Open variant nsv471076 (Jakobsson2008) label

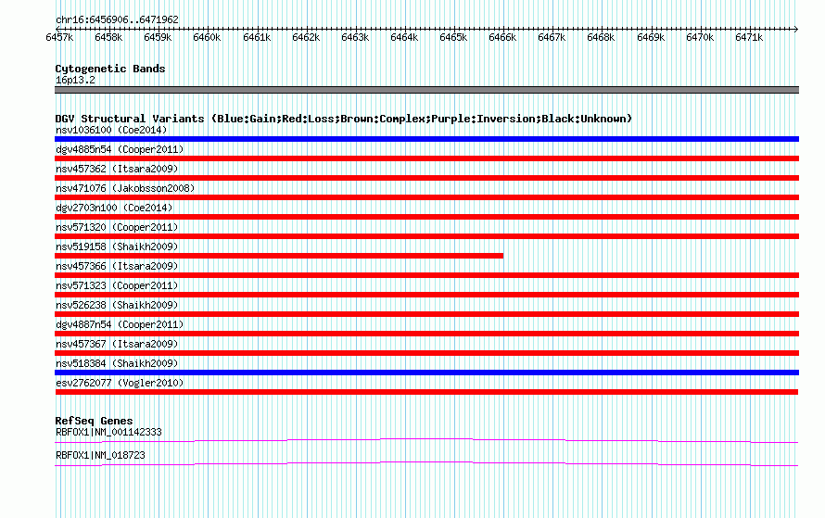(125, 188)
